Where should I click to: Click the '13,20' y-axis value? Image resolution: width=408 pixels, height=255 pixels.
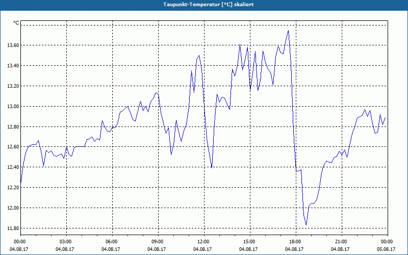pyautogui.click(x=13, y=86)
